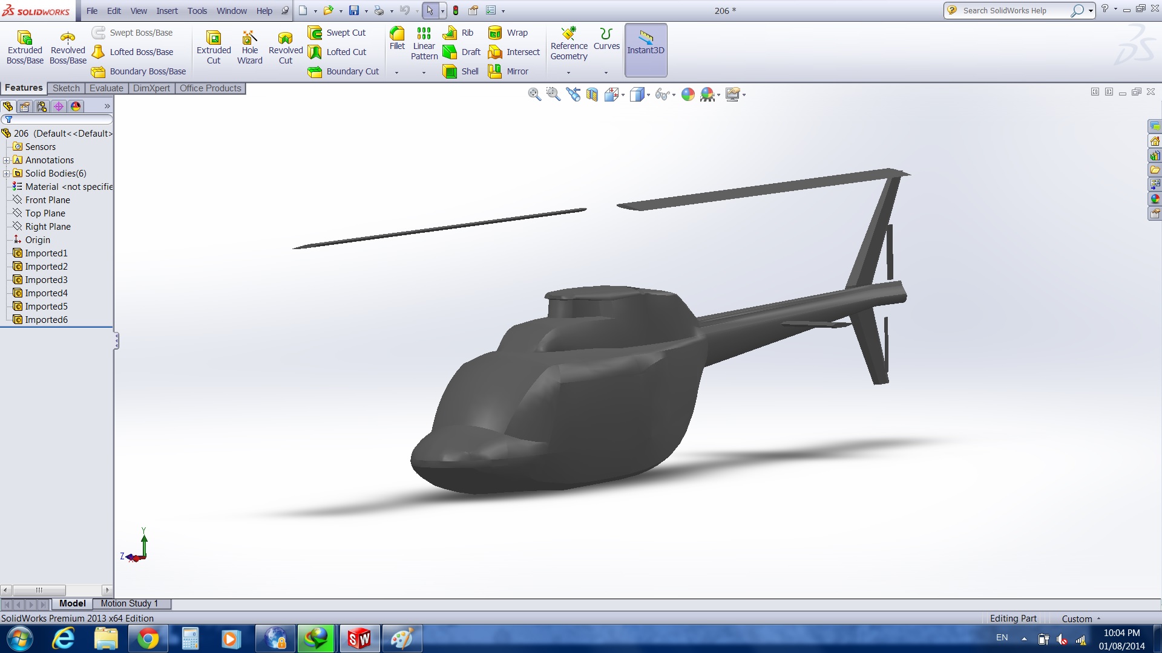Select the Front Plane tree item
1162x653 pixels.
(x=42, y=200)
